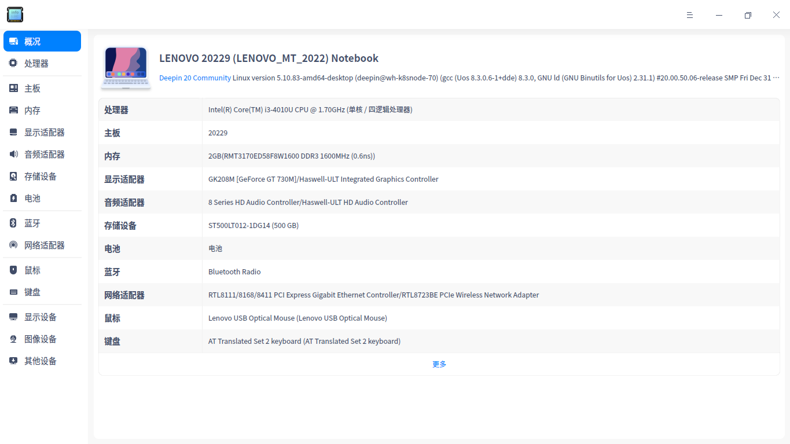The image size is (790, 444).
Task: Switch to 蓝牙 label in the sidebar
Action: pyautogui.click(x=32, y=223)
